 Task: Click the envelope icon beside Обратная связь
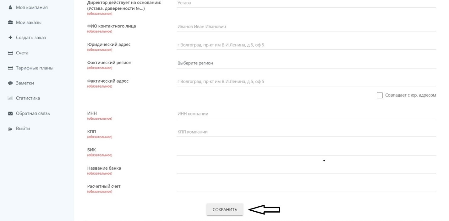point(10,114)
